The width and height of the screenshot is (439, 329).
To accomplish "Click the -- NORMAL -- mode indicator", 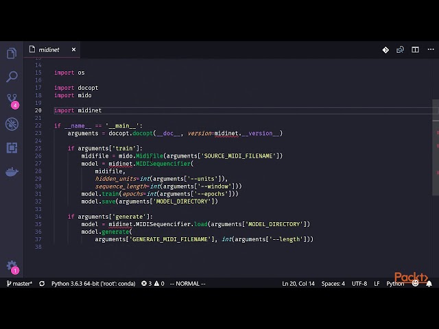I will coord(187,284).
